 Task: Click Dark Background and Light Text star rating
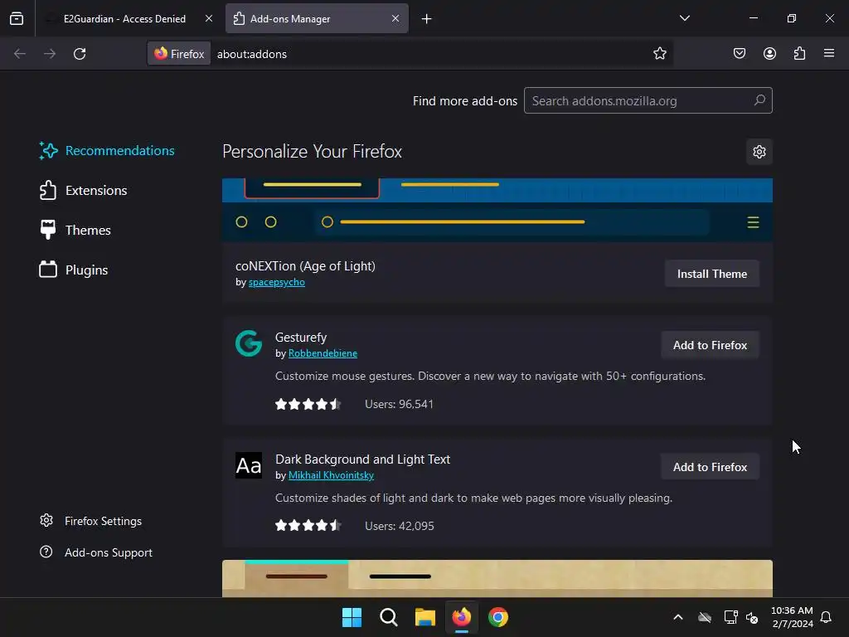point(308,525)
